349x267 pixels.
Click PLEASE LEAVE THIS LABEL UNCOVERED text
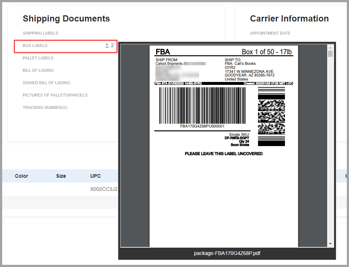pos(224,154)
